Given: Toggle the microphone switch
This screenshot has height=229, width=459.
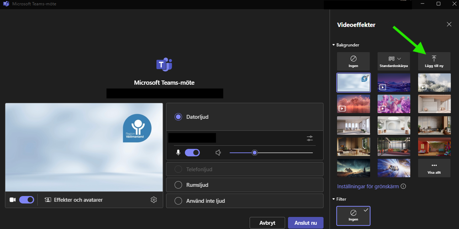Looking at the screenshot, I should (192, 153).
